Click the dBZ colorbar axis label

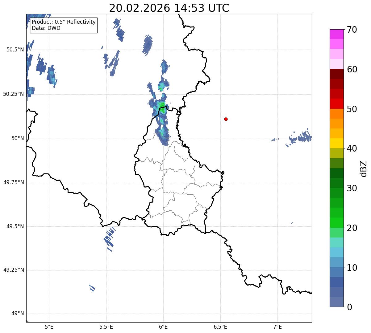click(364, 168)
